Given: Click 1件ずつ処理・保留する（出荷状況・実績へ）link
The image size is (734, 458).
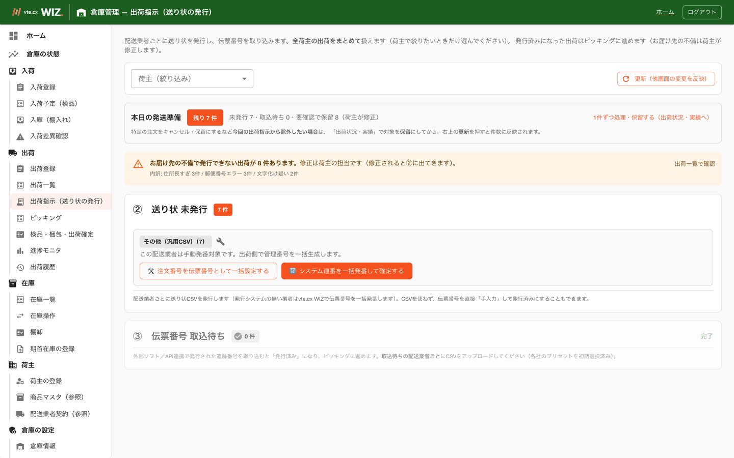Looking at the screenshot, I should tap(652, 118).
